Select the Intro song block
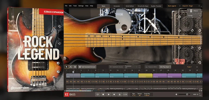 (x=73, y=76)
